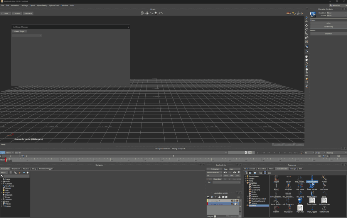Click the Translate move tool icon
The height and width of the screenshot is (218, 347).
click(307, 25)
